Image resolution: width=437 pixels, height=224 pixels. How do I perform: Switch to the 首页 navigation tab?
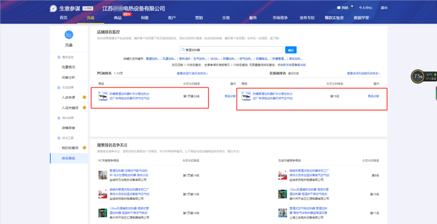pyautogui.click(x=64, y=18)
